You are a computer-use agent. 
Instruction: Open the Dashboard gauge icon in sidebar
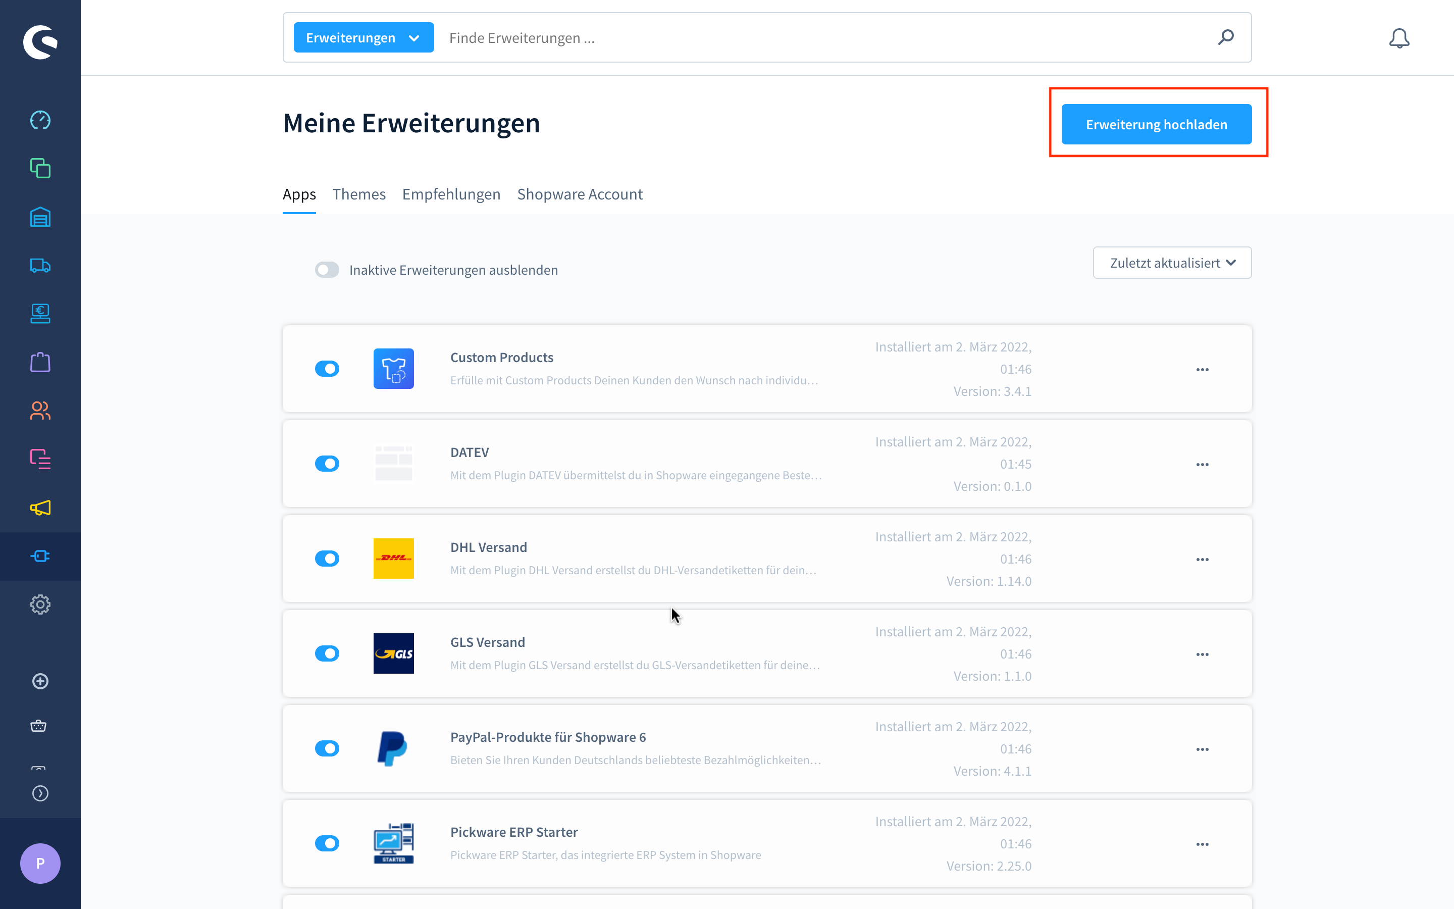click(x=40, y=120)
